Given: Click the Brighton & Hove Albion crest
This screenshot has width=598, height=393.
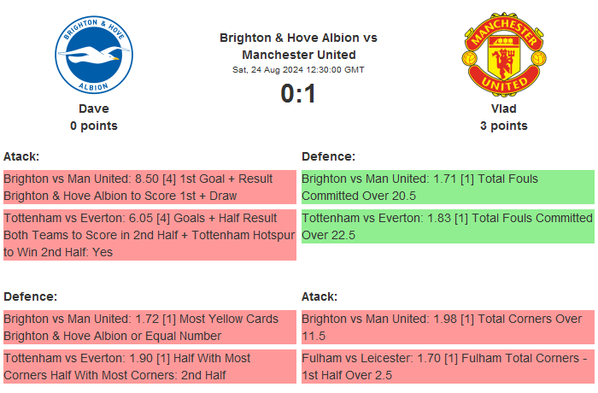Looking at the screenshot, I should tap(94, 56).
